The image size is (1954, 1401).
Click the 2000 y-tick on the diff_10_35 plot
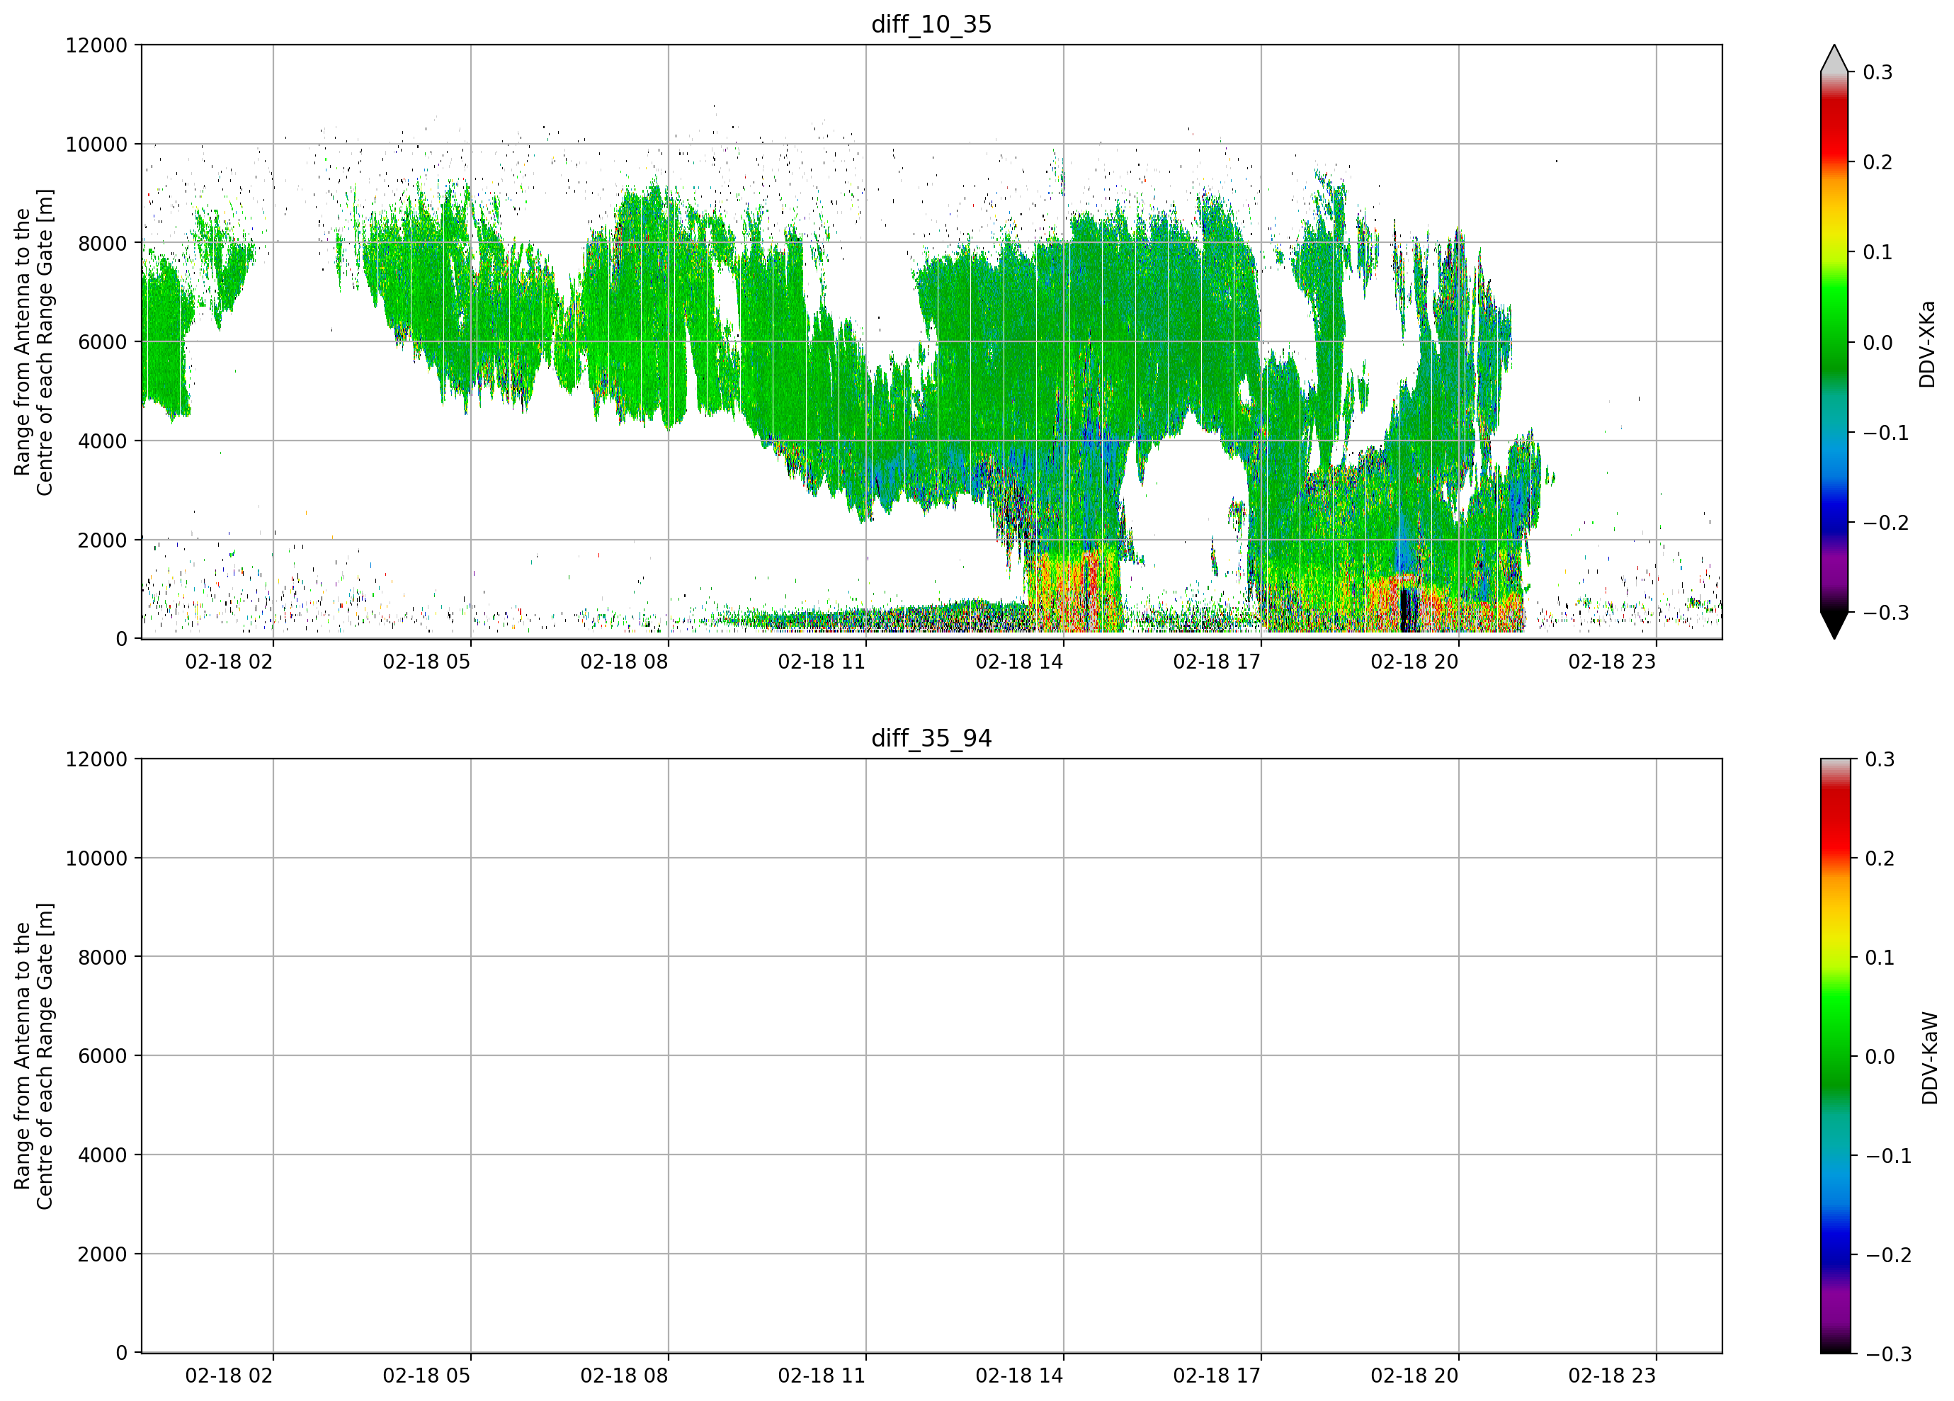(103, 540)
